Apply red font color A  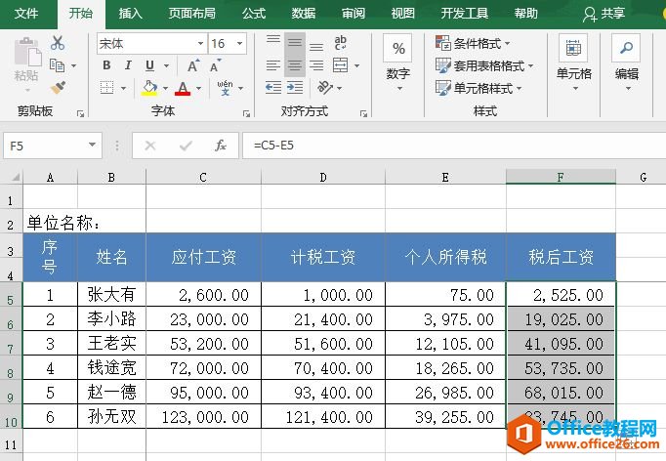183,88
